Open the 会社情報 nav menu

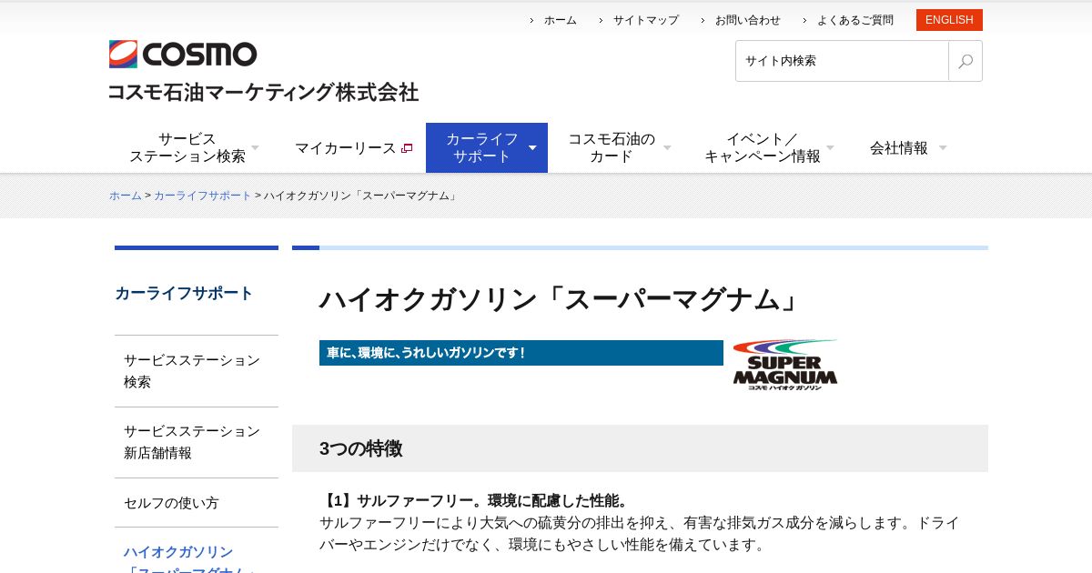[x=899, y=147]
